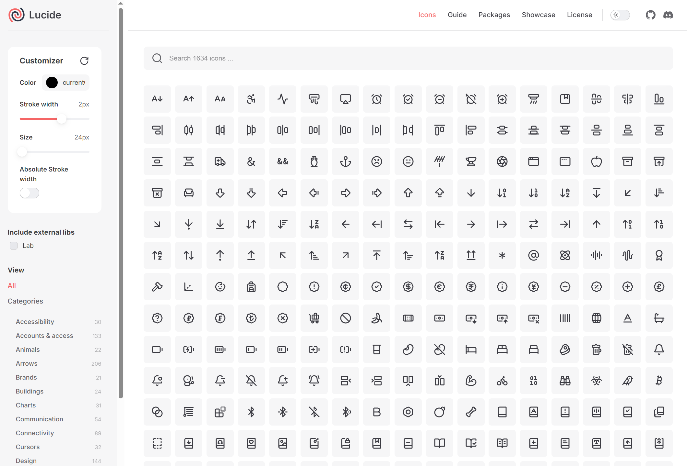Select the binoculars icon
The width and height of the screenshot is (687, 466).
(x=565, y=381)
